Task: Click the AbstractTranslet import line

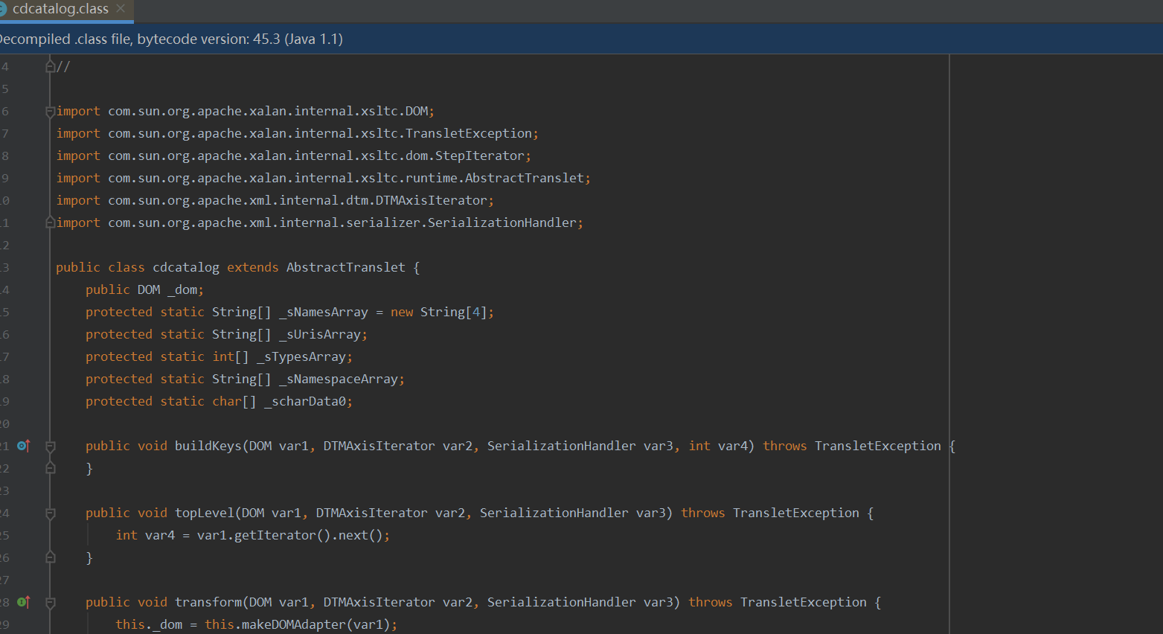Action: (x=323, y=178)
